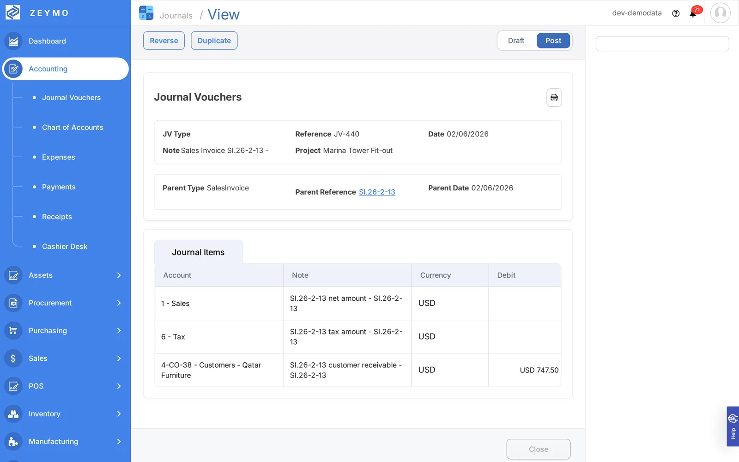Click the Reverse button
Image resolution: width=739 pixels, height=462 pixels.
coord(164,41)
